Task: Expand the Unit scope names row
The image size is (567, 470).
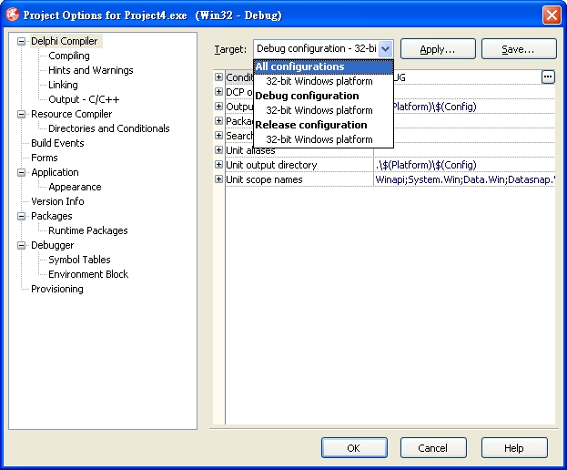Action: (x=218, y=179)
